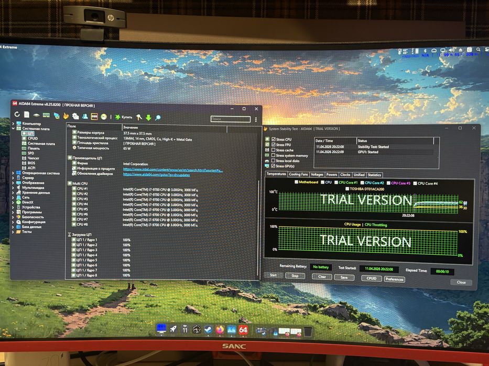Enable the Stress system memory checkbox

(273, 155)
